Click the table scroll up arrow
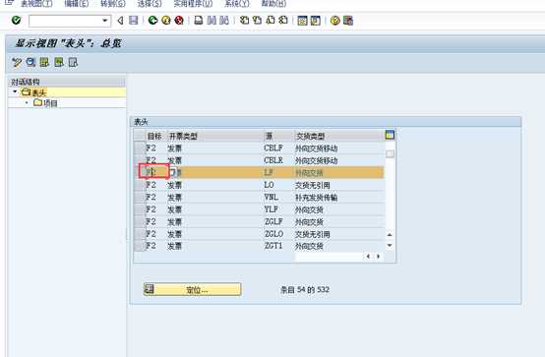The image size is (545, 357). click(x=390, y=235)
